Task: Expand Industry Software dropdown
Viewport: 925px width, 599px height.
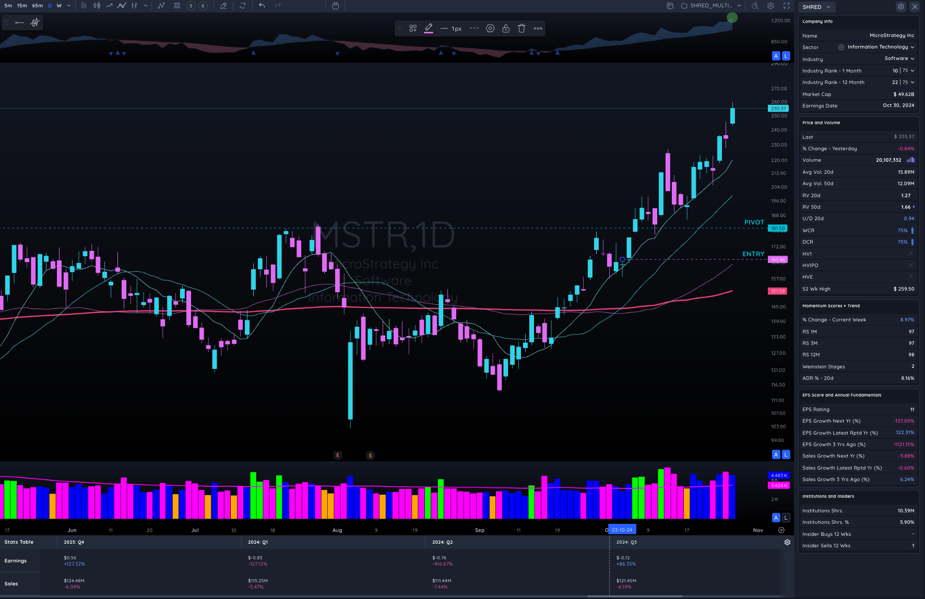Action: tap(912, 58)
